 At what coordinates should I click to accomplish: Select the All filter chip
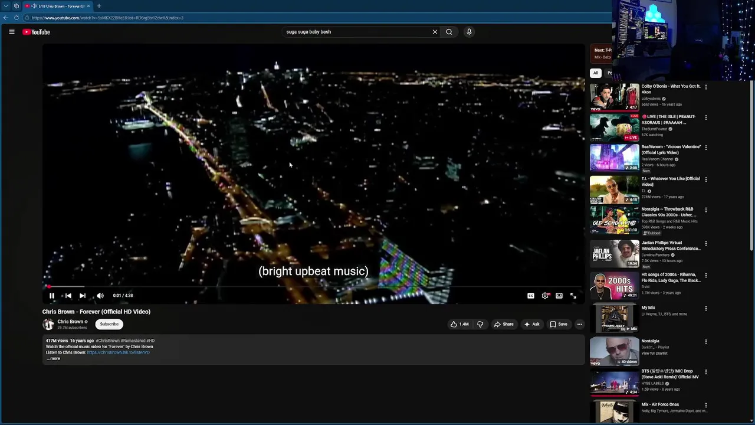[x=596, y=73]
